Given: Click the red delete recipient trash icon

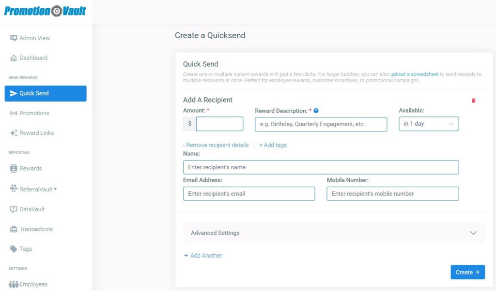Looking at the screenshot, I should pyautogui.click(x=473, y=101).
